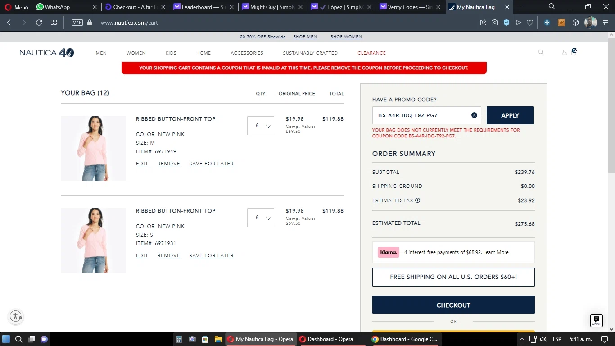The width and height of the screenshot is (615, 346).
Task: Open the Opera speed dial grid icon
Action: pos(54,23)
